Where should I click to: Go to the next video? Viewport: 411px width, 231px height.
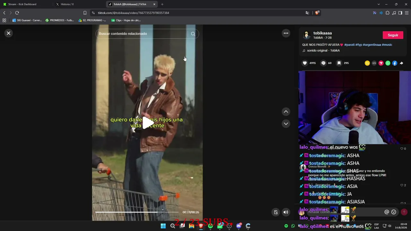[286, 124]
